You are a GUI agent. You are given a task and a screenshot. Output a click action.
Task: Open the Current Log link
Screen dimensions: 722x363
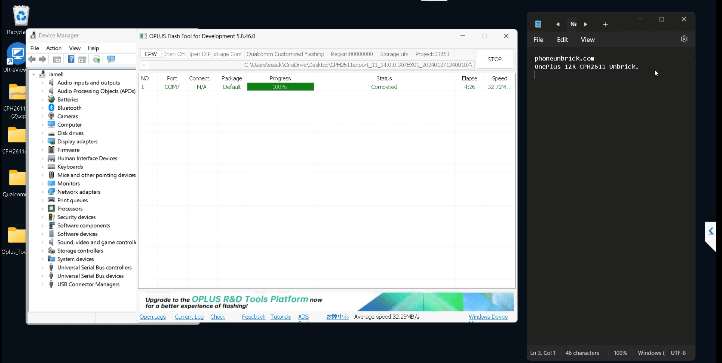click(x=189, y=317)
